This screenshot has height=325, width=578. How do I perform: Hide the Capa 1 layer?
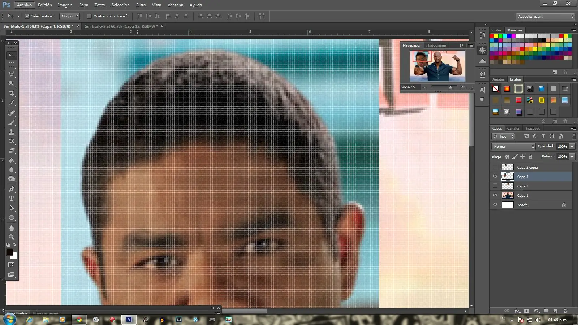pyautogui.click(x=495, y=195)
